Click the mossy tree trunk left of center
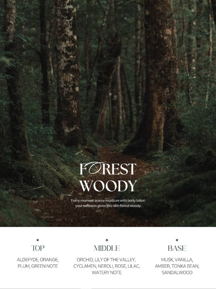Image resolution: width=216 pixels, height=289 pixels. pos(68,74)
